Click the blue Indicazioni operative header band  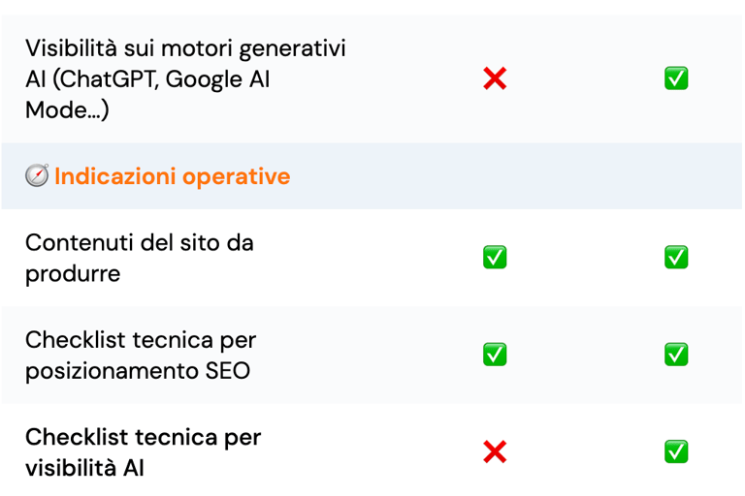click(x=372, y=175)
